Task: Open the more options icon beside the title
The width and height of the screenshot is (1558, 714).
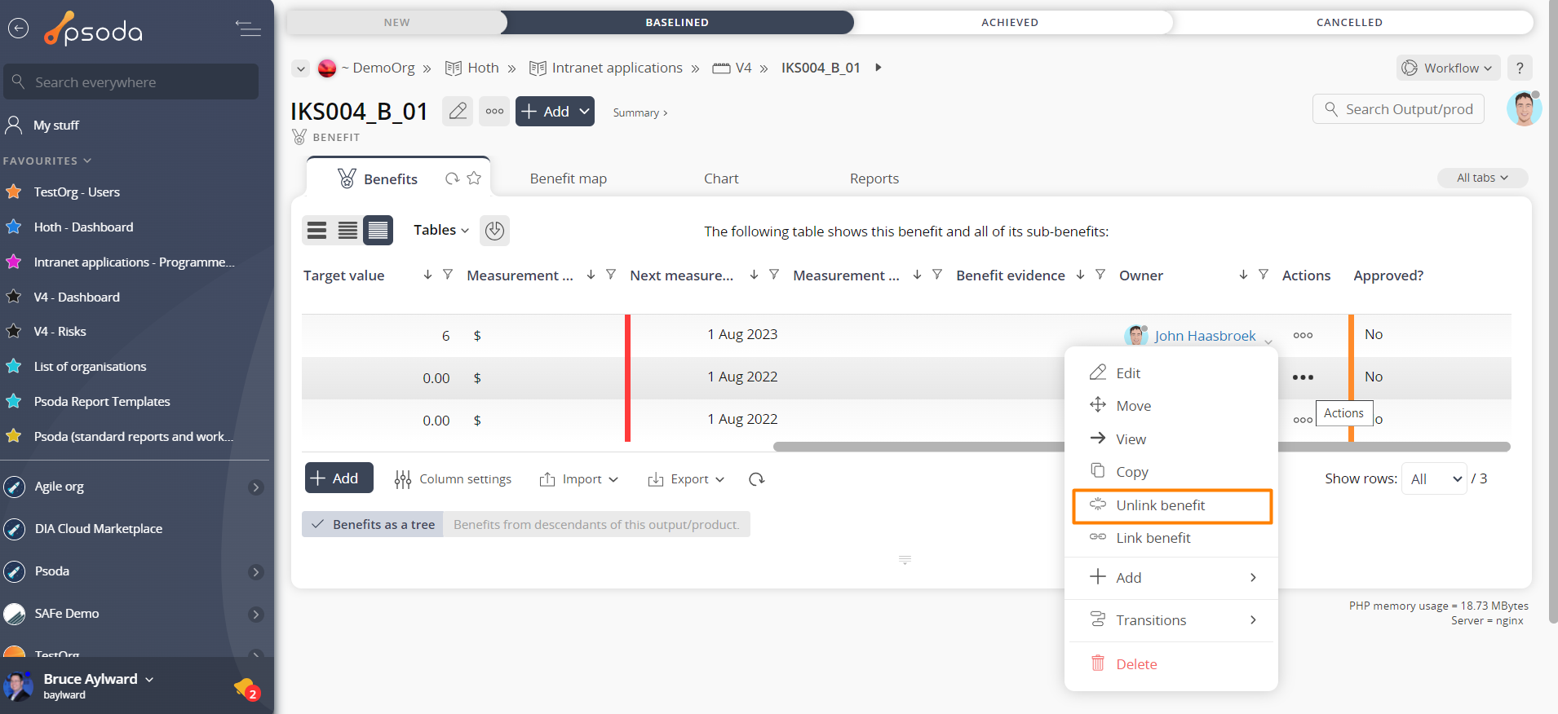Action: [494, 111]
